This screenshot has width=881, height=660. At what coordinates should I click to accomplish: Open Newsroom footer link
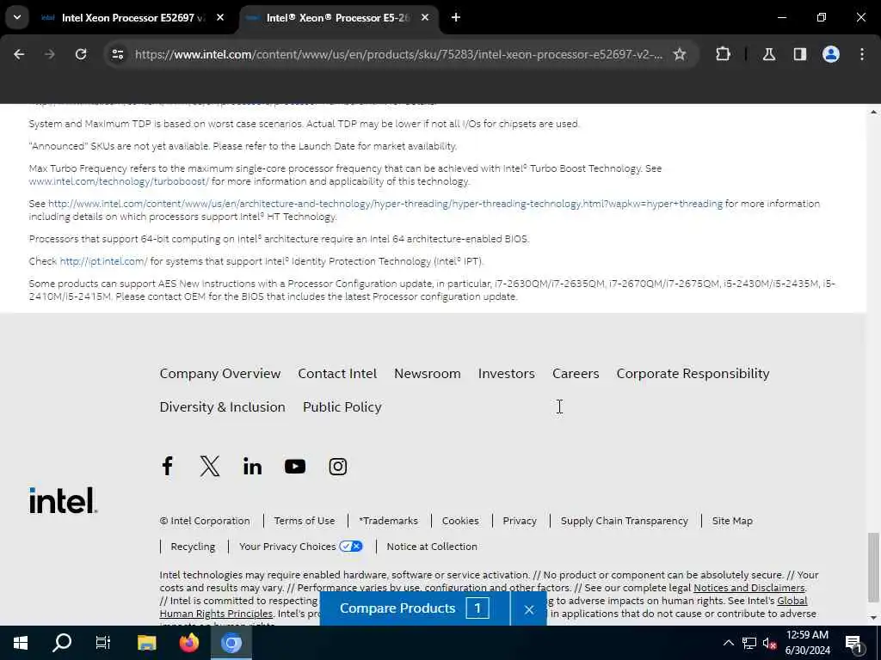427,373
